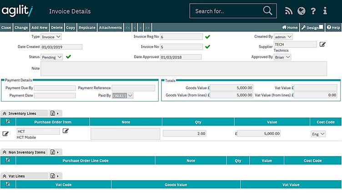Image resolution: width=342 pixels, height=193 pixels.
Task: Open the Supplier lookup edit icon
Action: 322,44
